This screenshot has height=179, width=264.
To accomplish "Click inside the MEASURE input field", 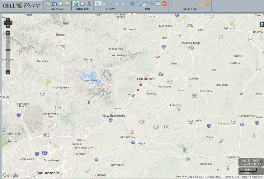I will click(x=184, y=4).
